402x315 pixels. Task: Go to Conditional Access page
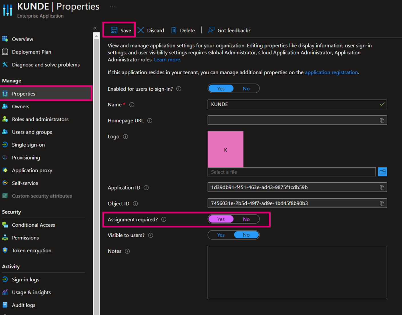click(33, 225)
